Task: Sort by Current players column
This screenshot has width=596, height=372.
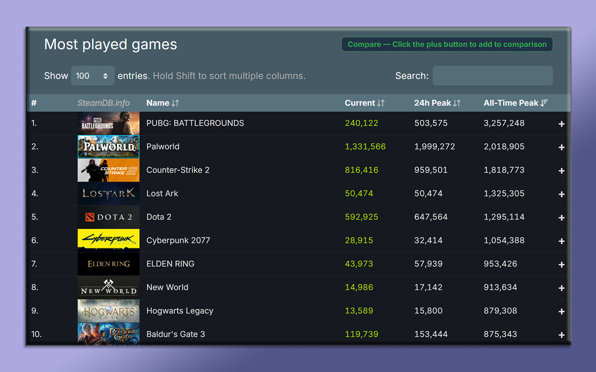Action: point(364,103)
